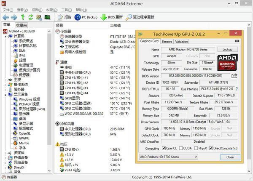Click the green Up arrow toolbar icon

click(23, 17)
